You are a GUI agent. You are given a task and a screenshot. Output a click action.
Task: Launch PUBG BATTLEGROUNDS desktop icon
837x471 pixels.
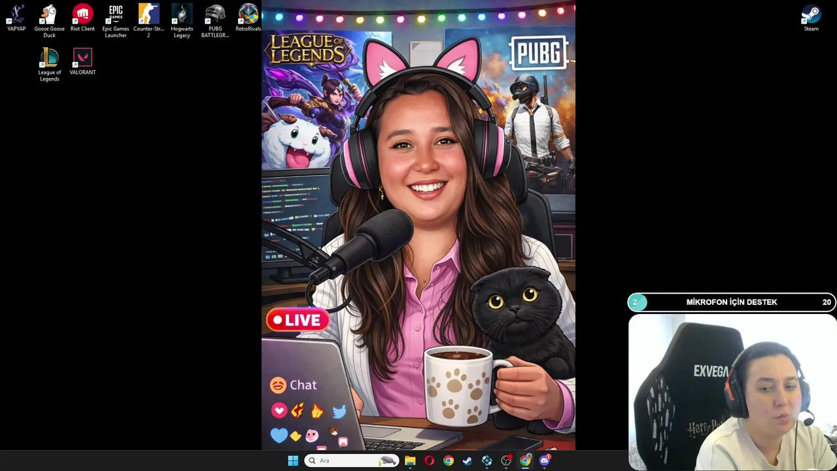(x=215, y=21)
